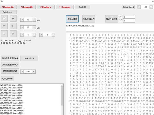Focus the YID input field
Viewport: 154px width, 115px height.
coord(129,17)
